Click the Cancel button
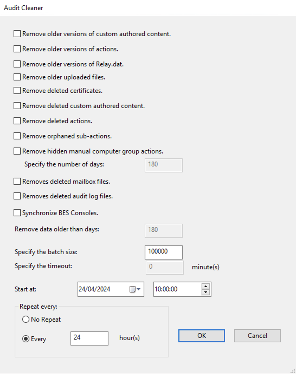The image size is (296, 374). (257, 336)
